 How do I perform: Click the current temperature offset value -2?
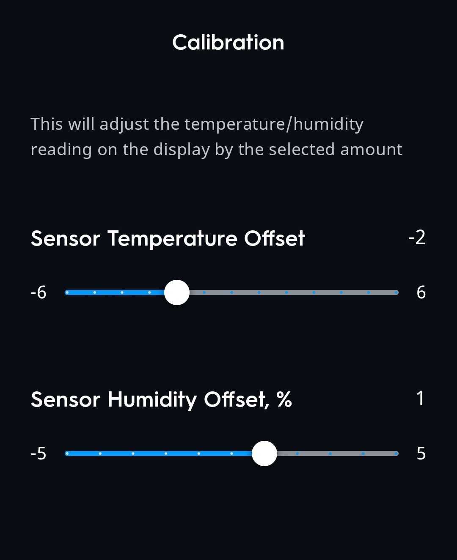[x=416, y=238]
